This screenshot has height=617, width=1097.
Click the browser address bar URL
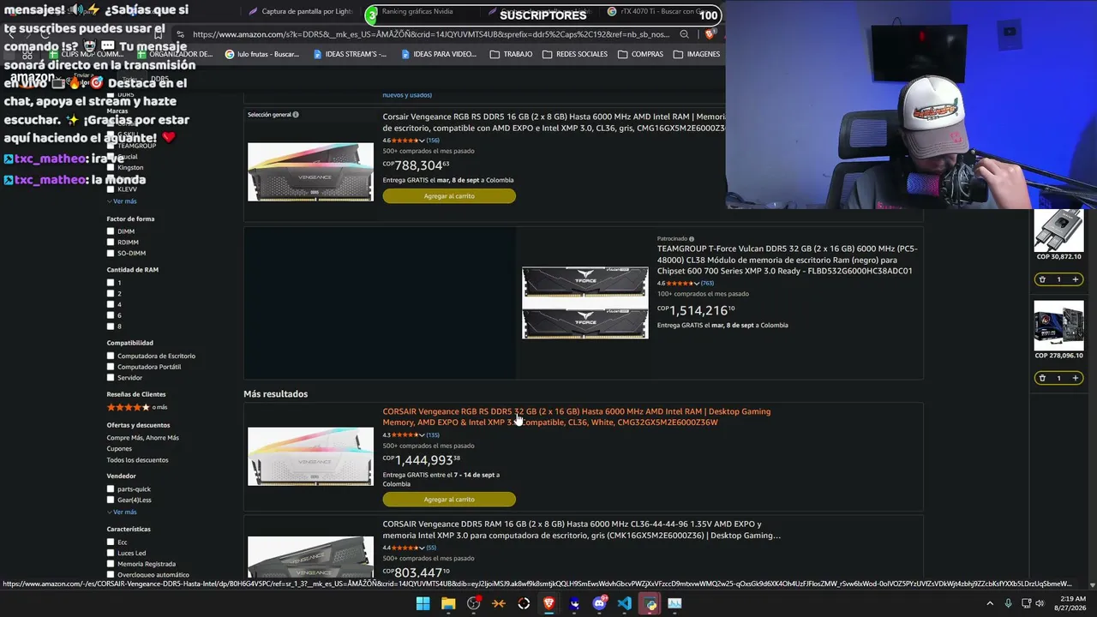tap(431, 34)
